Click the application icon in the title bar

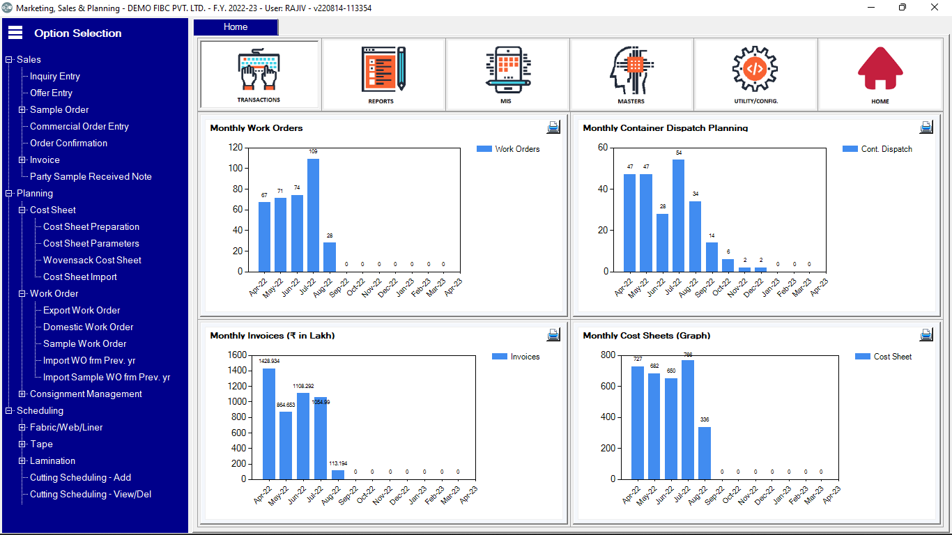coord(8,8)
